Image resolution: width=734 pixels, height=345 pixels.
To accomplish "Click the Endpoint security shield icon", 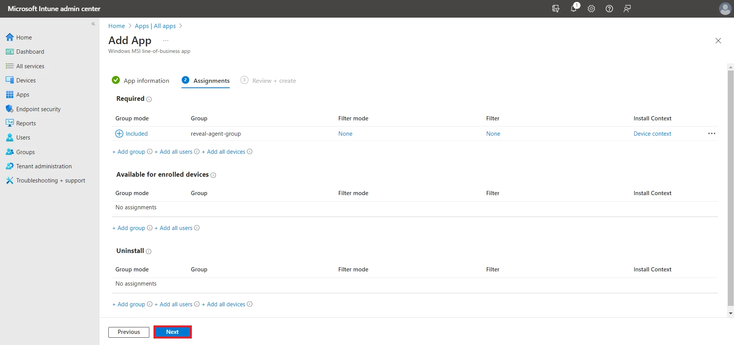I will coord(10,109).
